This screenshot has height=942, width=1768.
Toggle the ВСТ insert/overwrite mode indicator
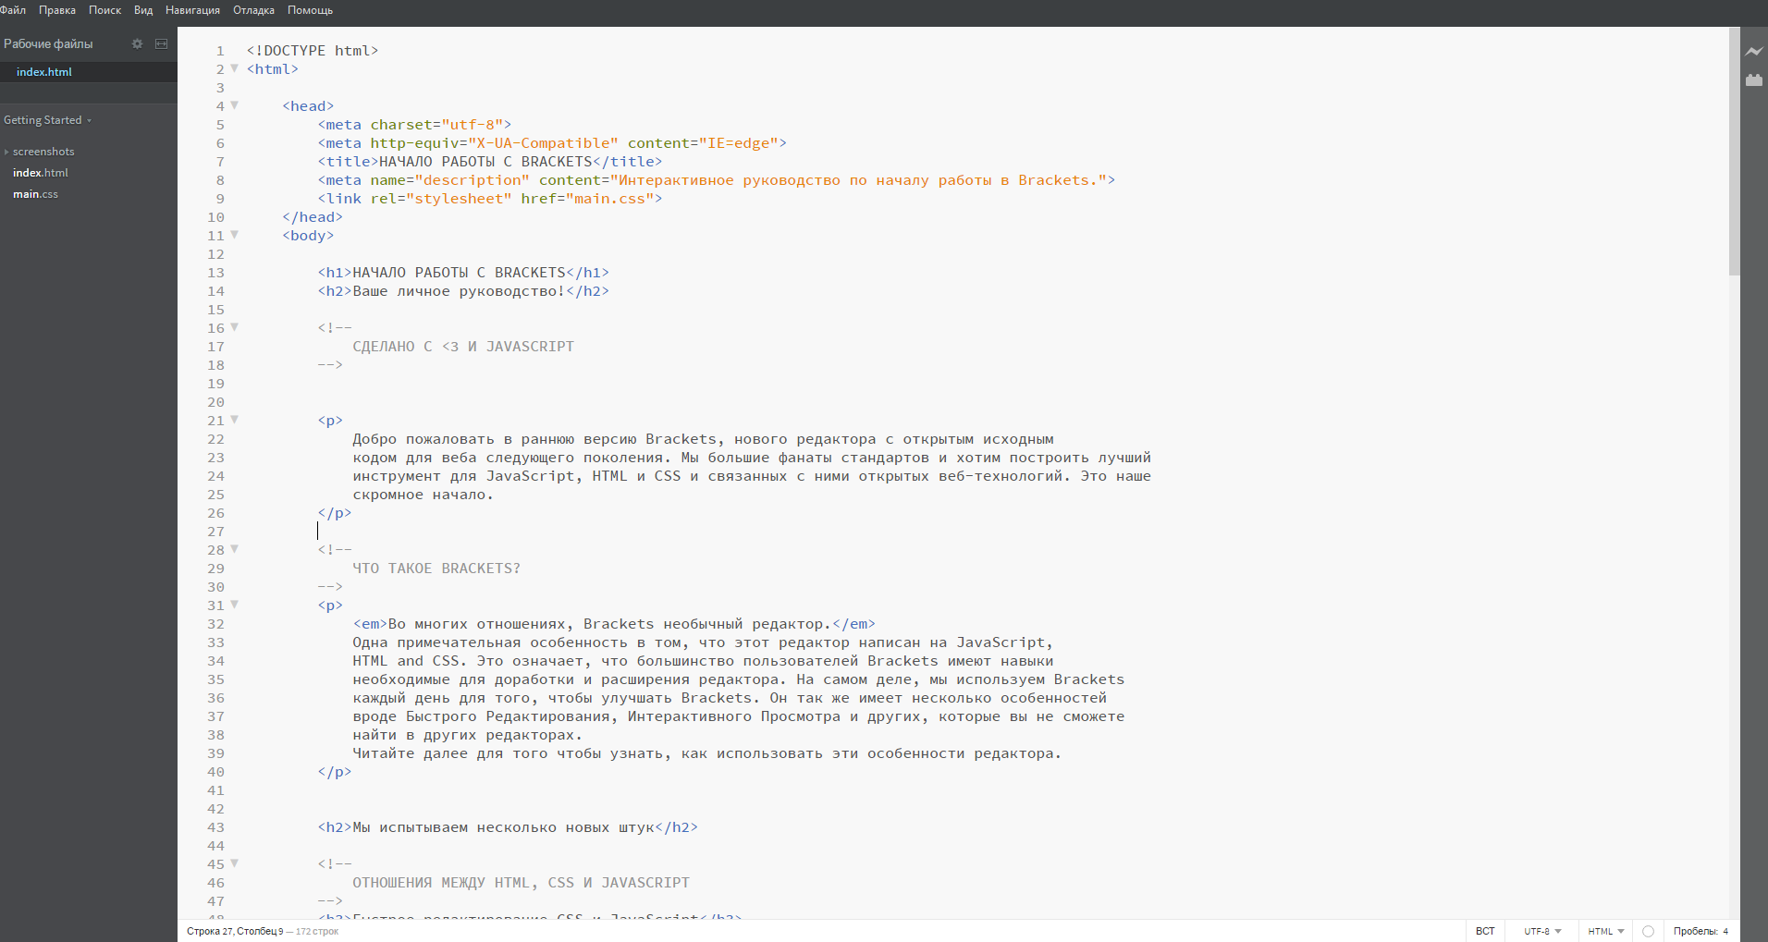(x=1485, y=931)
